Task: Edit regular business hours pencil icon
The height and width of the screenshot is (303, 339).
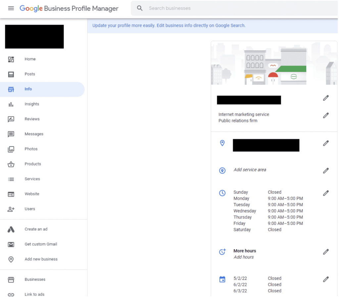Action: pos(326,193)
